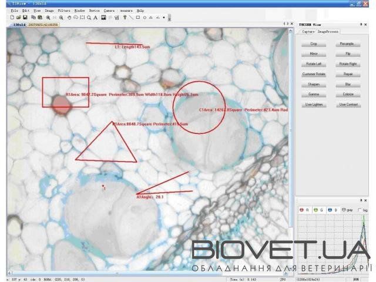Toggle the gray histogram channel

click(x=347, y=210)
